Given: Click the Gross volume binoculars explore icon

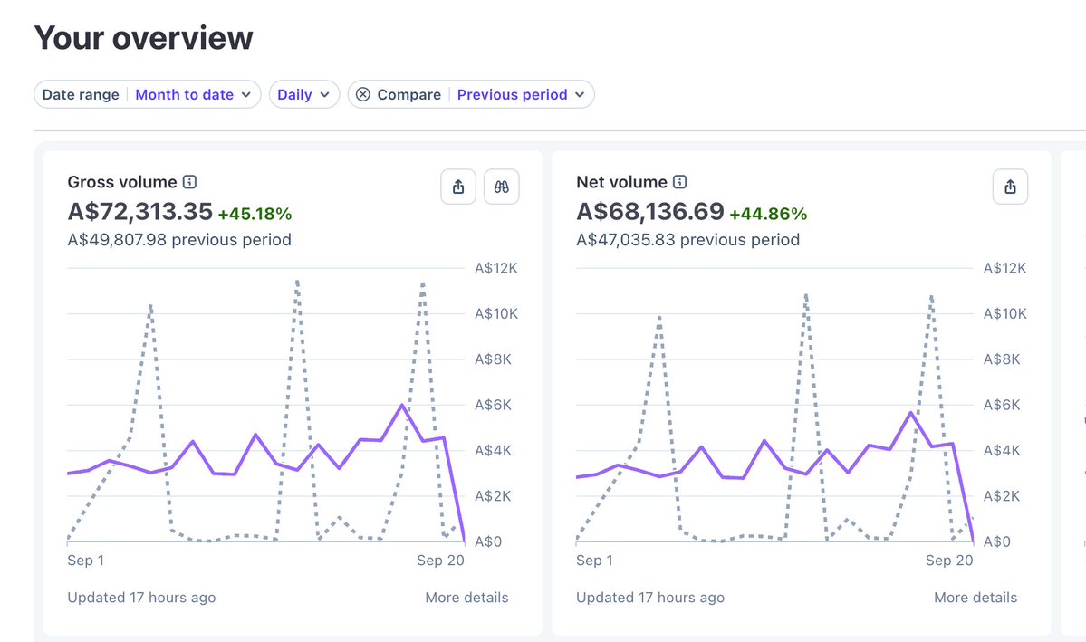Looking at the screenshot, I should [x=502, y=187].
